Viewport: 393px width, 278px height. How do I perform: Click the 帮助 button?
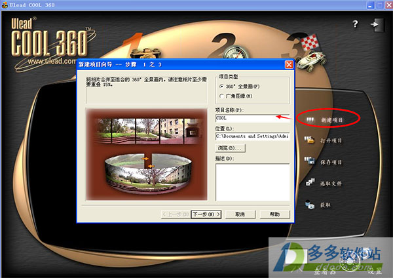pos(275,214)
